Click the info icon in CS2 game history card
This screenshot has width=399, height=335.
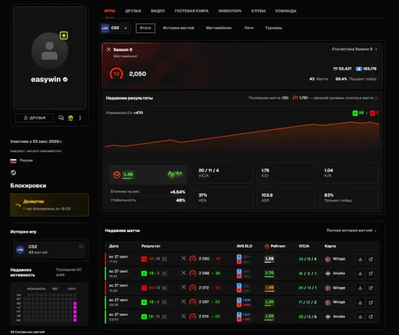(81, 246)
